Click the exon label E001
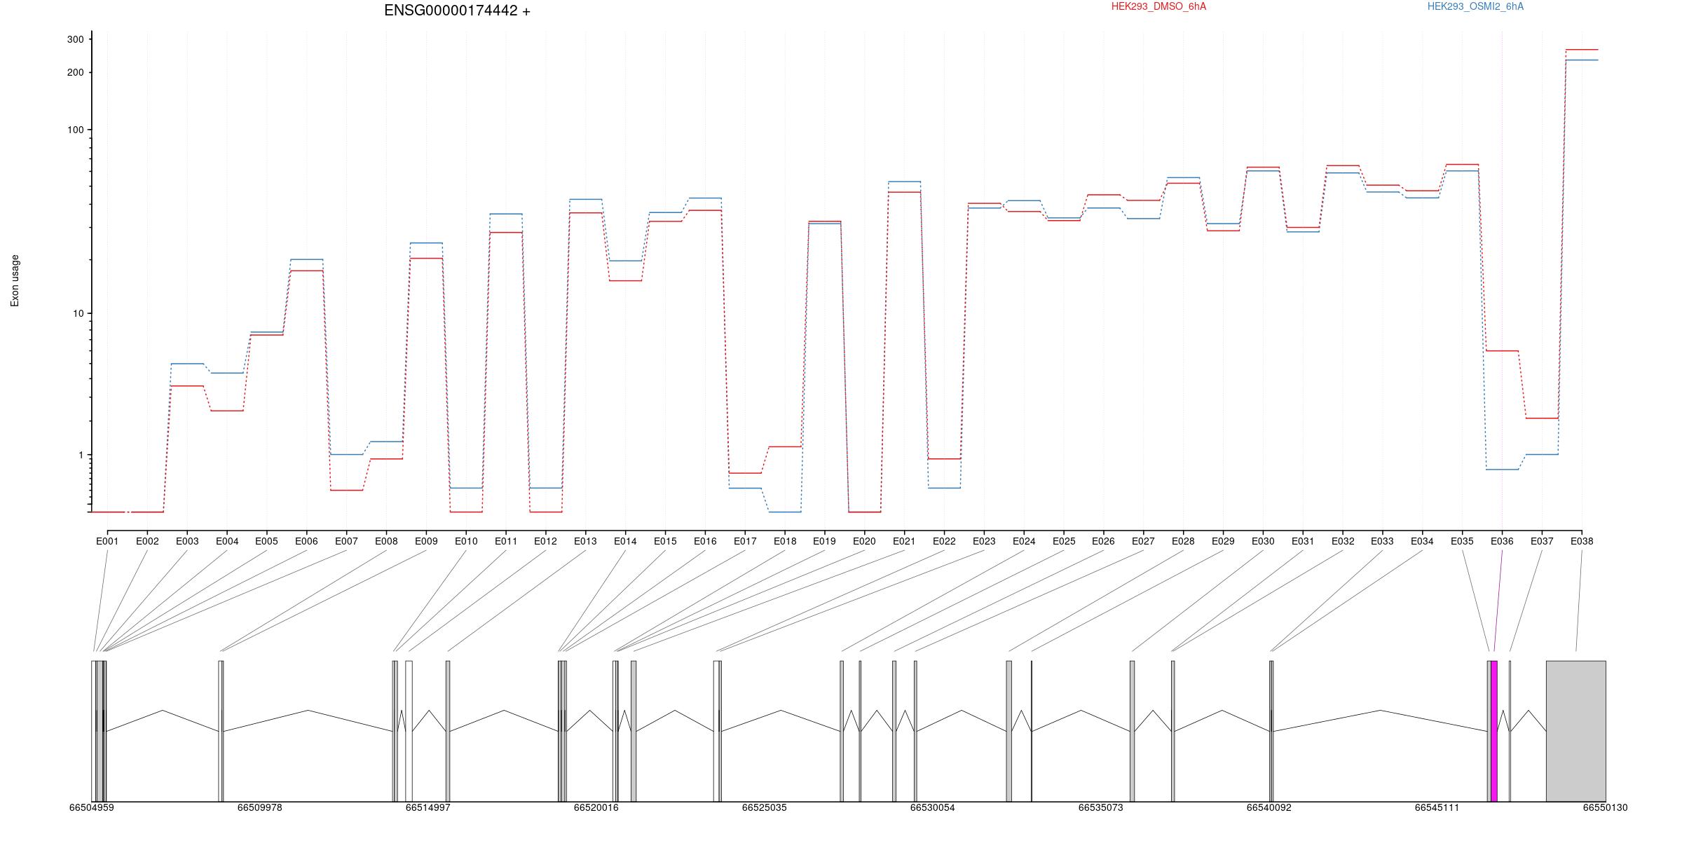This screenshot has width=1682, height=841. tap(107, 541)
